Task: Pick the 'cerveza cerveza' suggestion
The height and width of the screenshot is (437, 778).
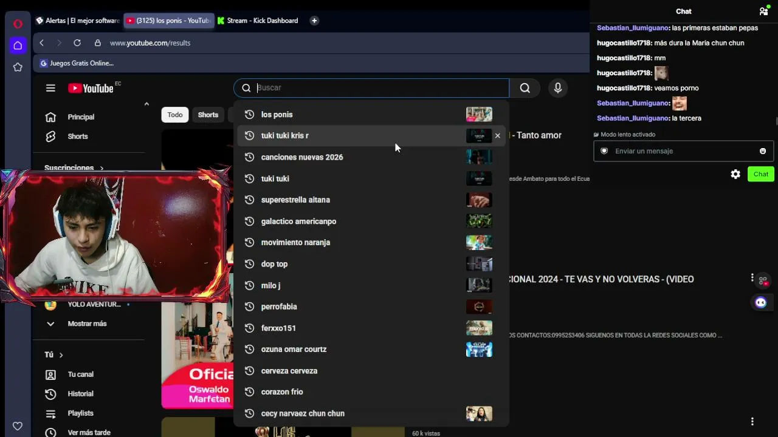Action: 371,371
